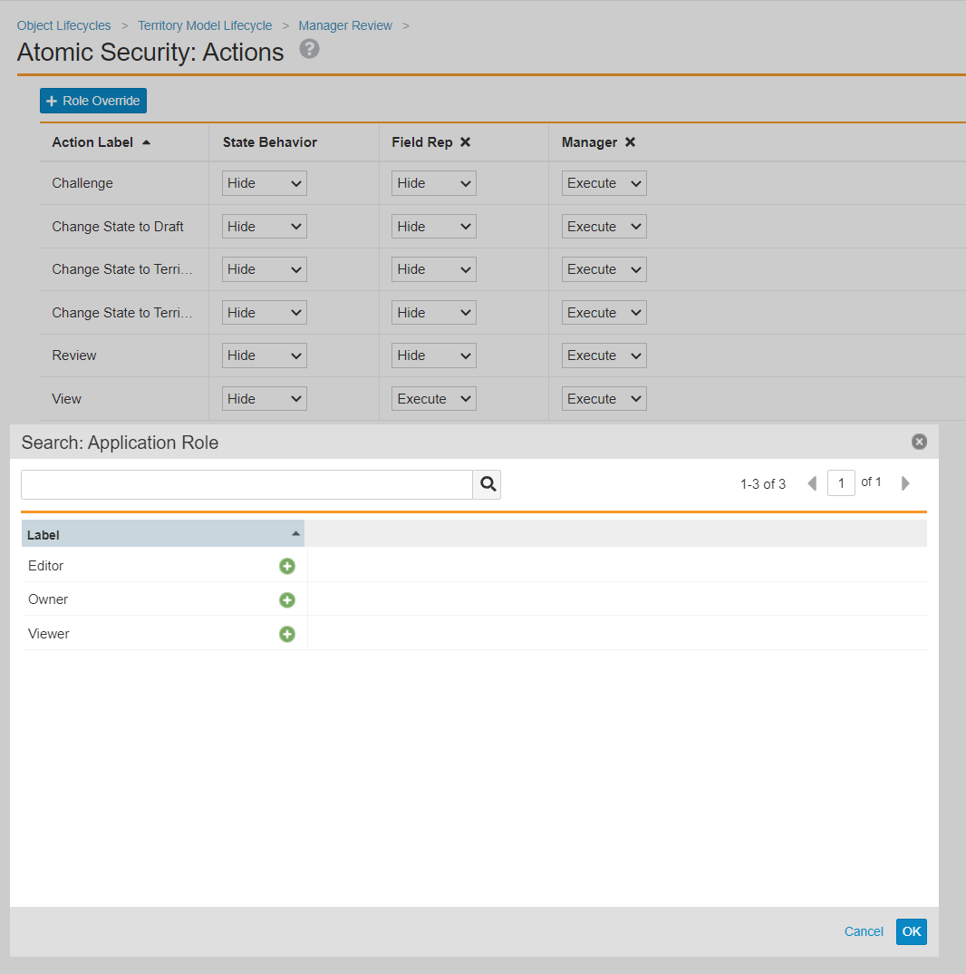Click the Cancel link
This screenshot has width=966, height=974.
click(x=863, y=931)
